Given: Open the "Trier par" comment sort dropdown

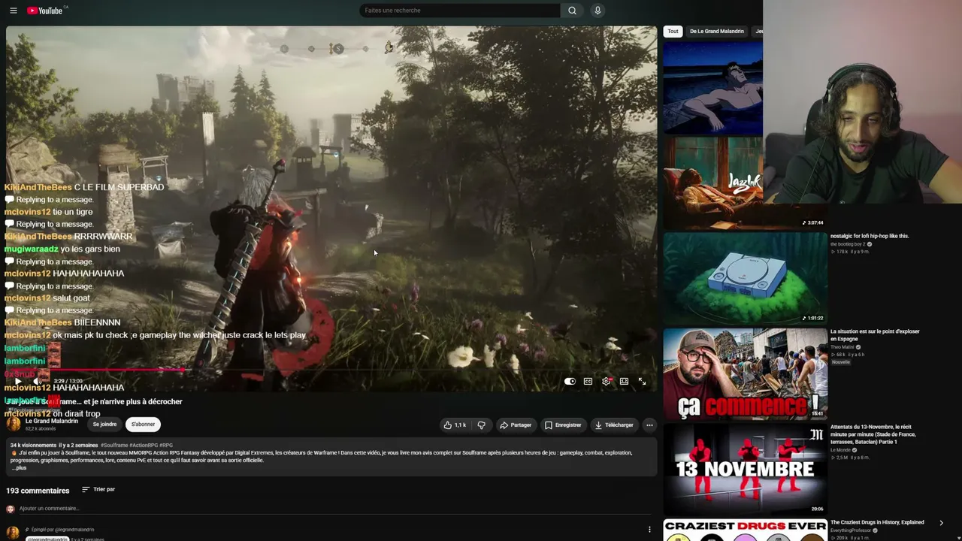Looking at the screenshot, I should click(x=98, y=490).
